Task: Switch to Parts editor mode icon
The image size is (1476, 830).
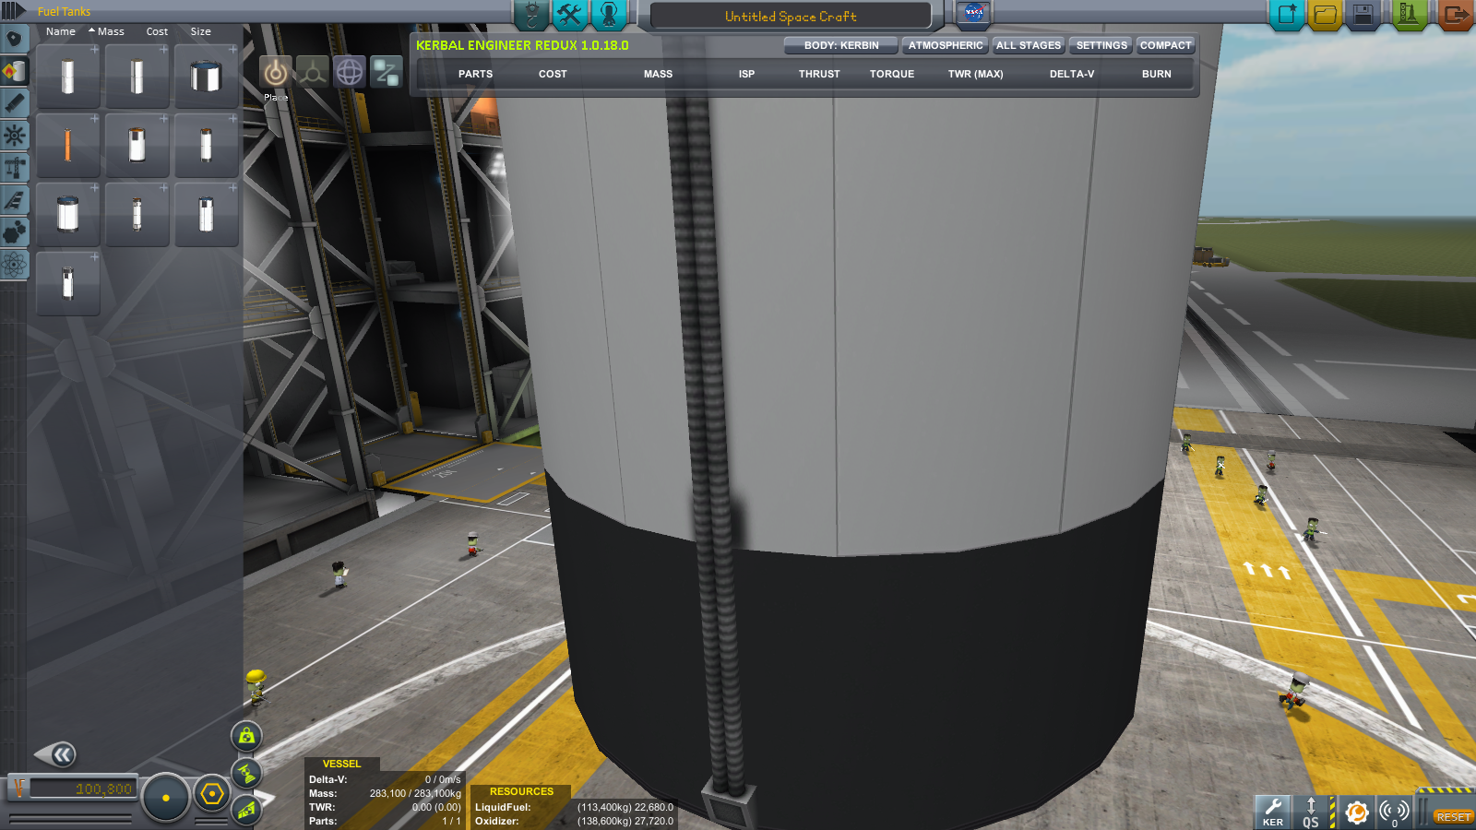Action: [531, 14]
